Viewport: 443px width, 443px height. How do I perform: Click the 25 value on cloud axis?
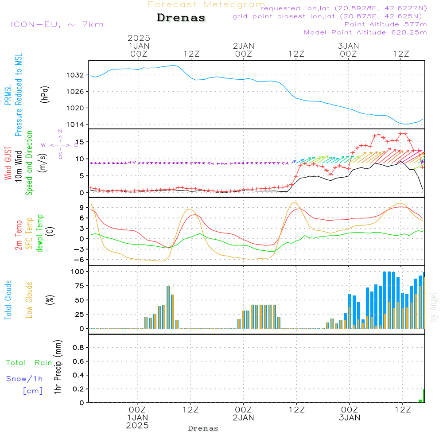pos(80,314)
